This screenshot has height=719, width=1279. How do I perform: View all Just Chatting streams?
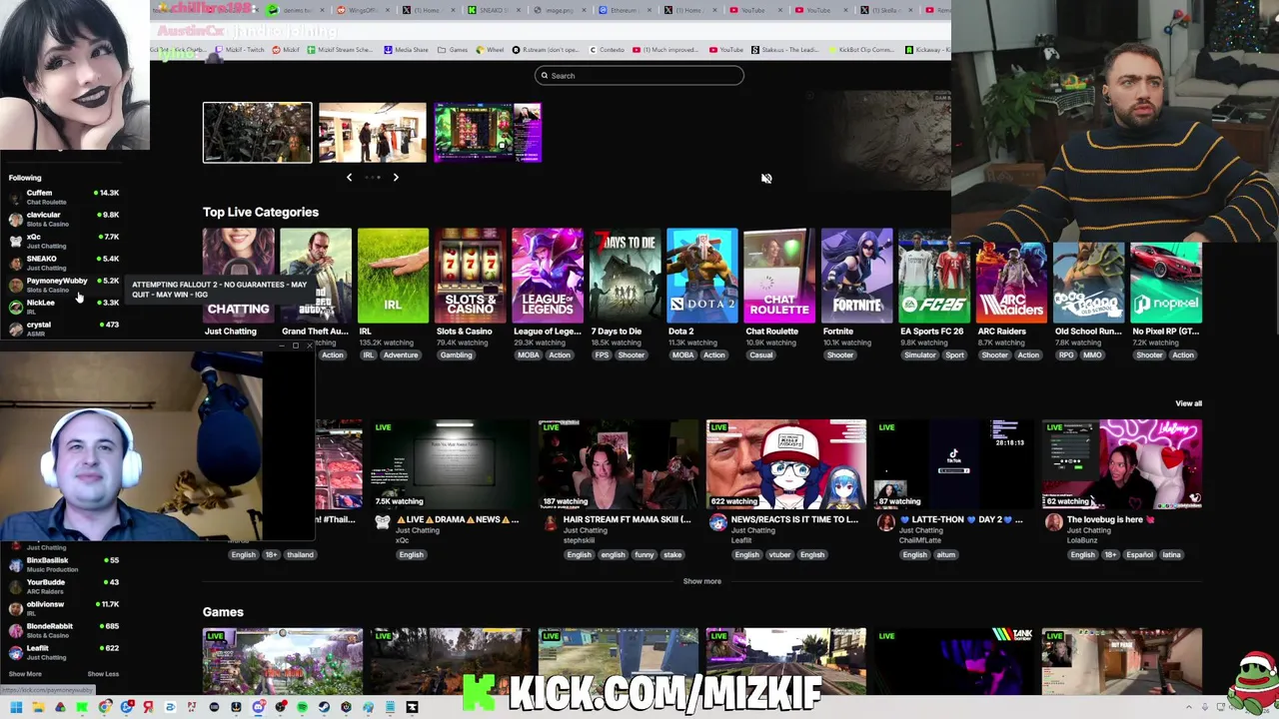[1188, 403]
